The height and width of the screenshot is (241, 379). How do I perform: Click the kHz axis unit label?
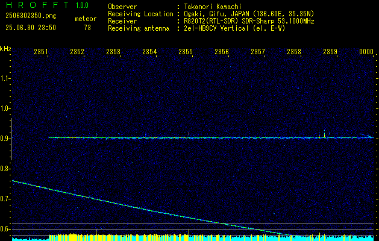pyautogui.click(x=5, y=49)
